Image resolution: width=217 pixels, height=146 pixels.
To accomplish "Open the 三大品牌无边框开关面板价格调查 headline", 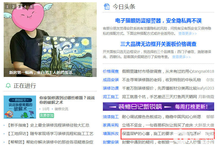I will pyautogui.click(x=158, y=44).
